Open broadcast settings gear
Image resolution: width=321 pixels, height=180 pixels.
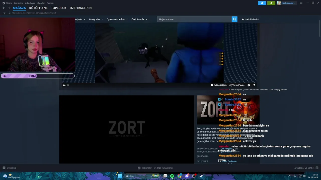(x=249, y=85)
